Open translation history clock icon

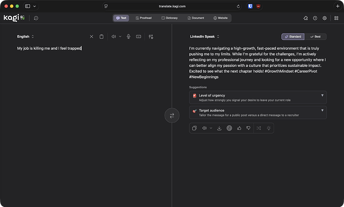click(x=36, y=18)
